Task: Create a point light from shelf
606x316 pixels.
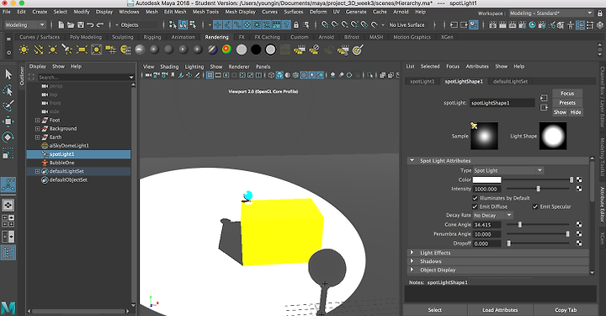Action: (x=53, y=50)
